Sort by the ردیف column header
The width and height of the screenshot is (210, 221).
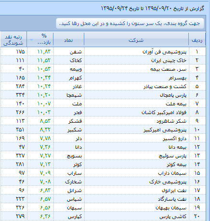[197, 39]
